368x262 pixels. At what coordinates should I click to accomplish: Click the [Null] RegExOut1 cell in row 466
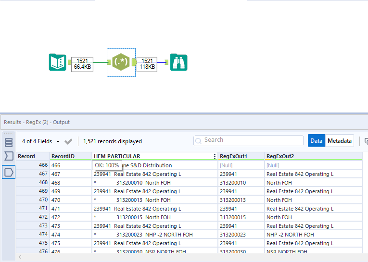pos(241,165)
